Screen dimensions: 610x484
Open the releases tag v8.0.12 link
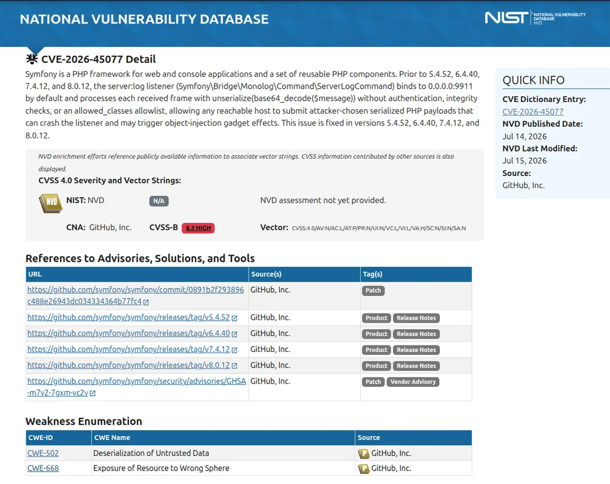(x=128, y=365)
